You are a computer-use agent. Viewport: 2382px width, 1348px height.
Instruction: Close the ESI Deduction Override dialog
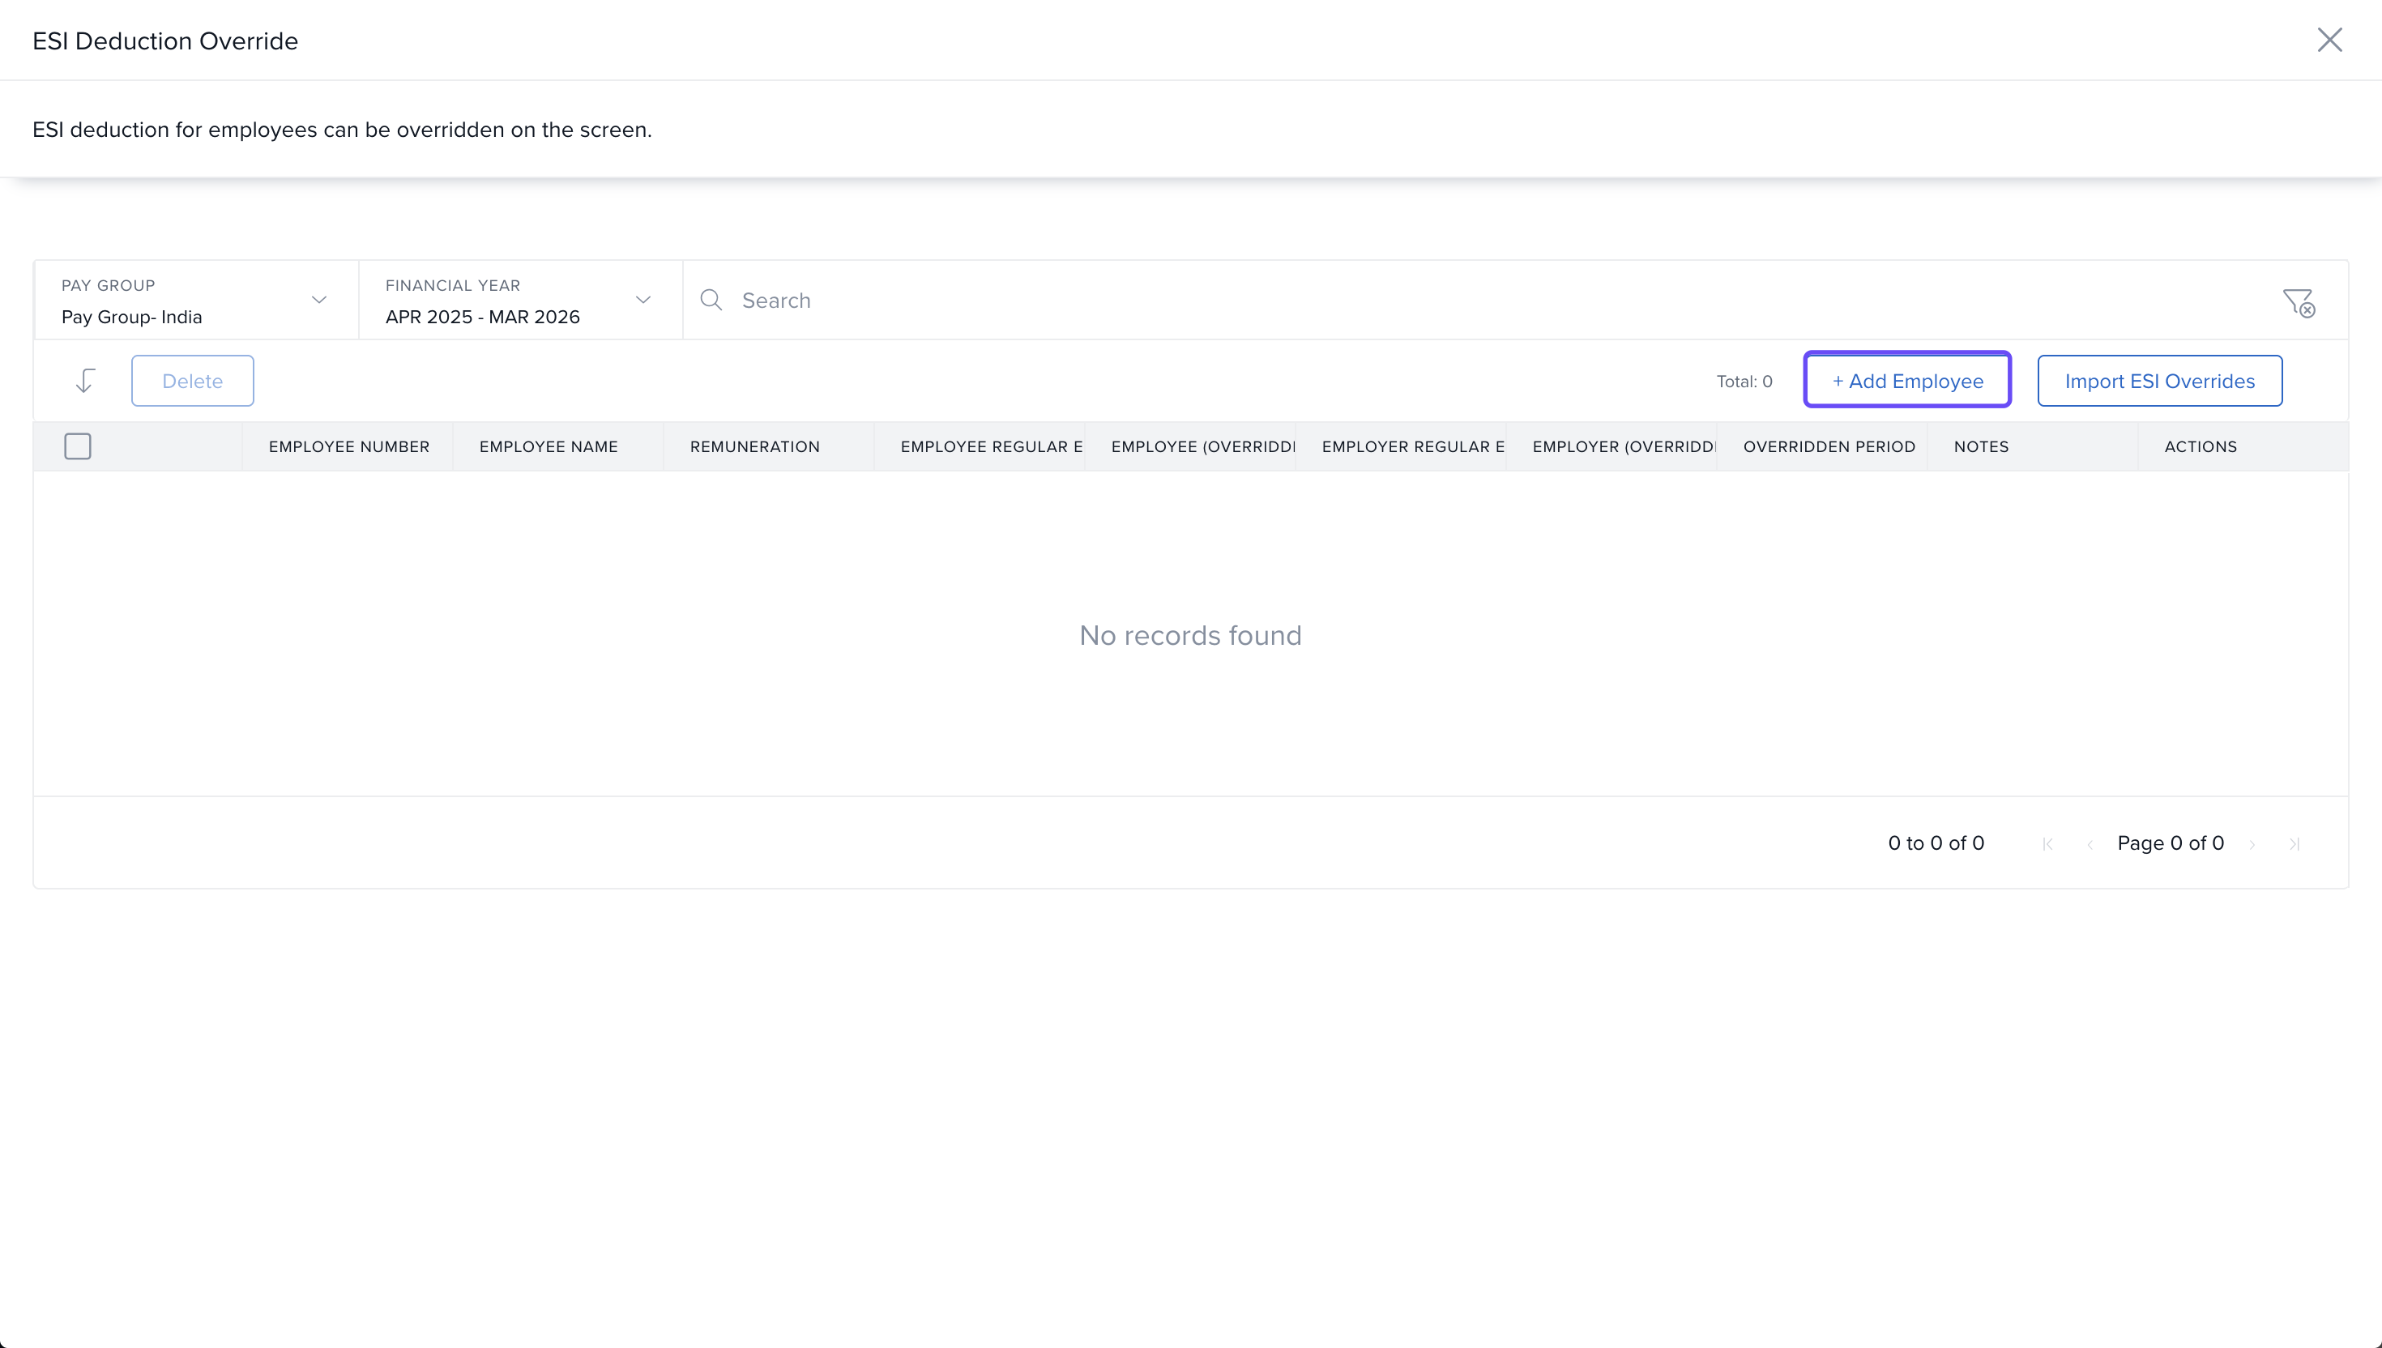coord(2329,40)
